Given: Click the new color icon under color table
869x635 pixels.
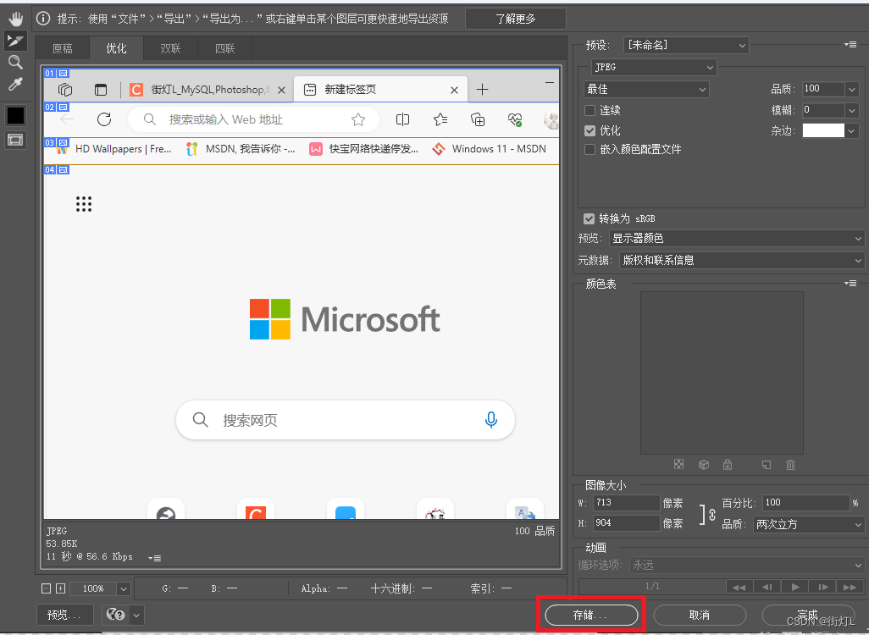Looking at the screenshot, I should (767, 464).
